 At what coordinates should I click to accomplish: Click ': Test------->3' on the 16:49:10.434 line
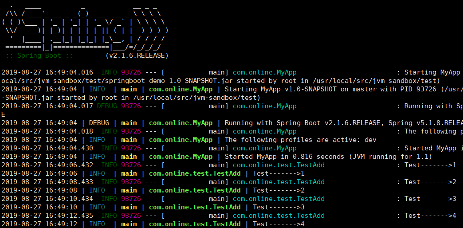(x=426, y=198)
